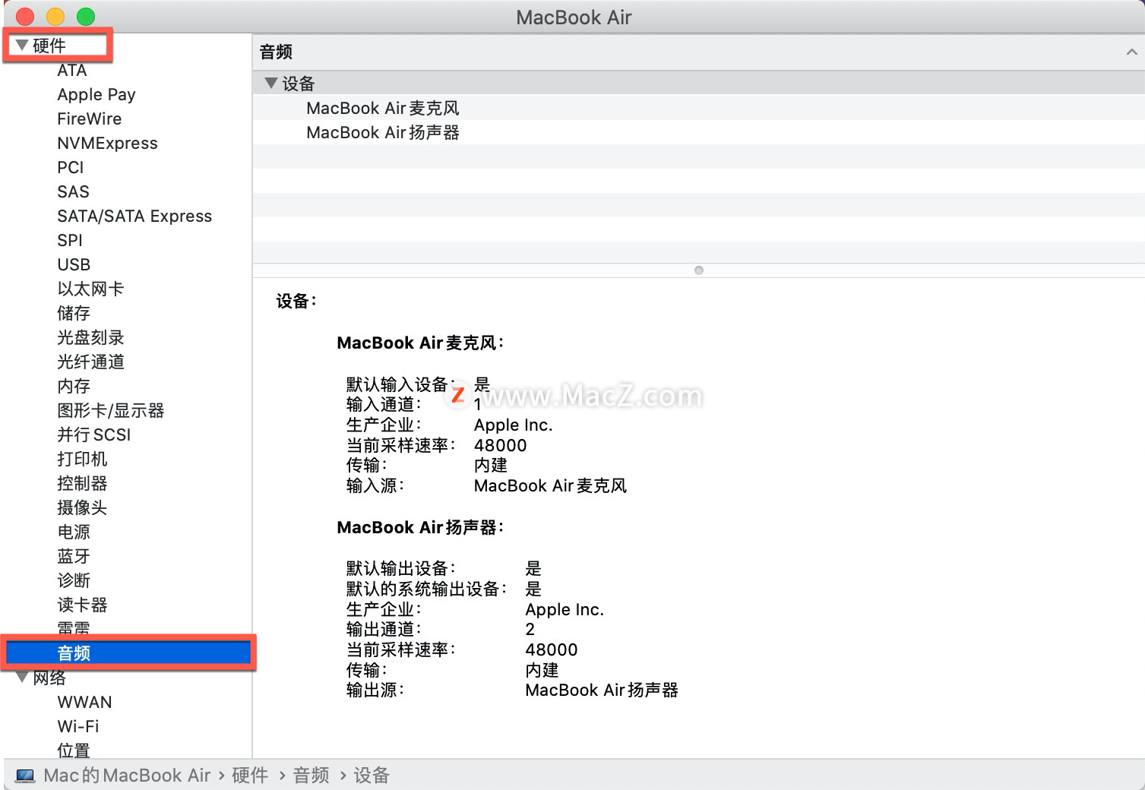Select SPI in the sidebar
This screenshot has height=790, width=1145.
70,240
